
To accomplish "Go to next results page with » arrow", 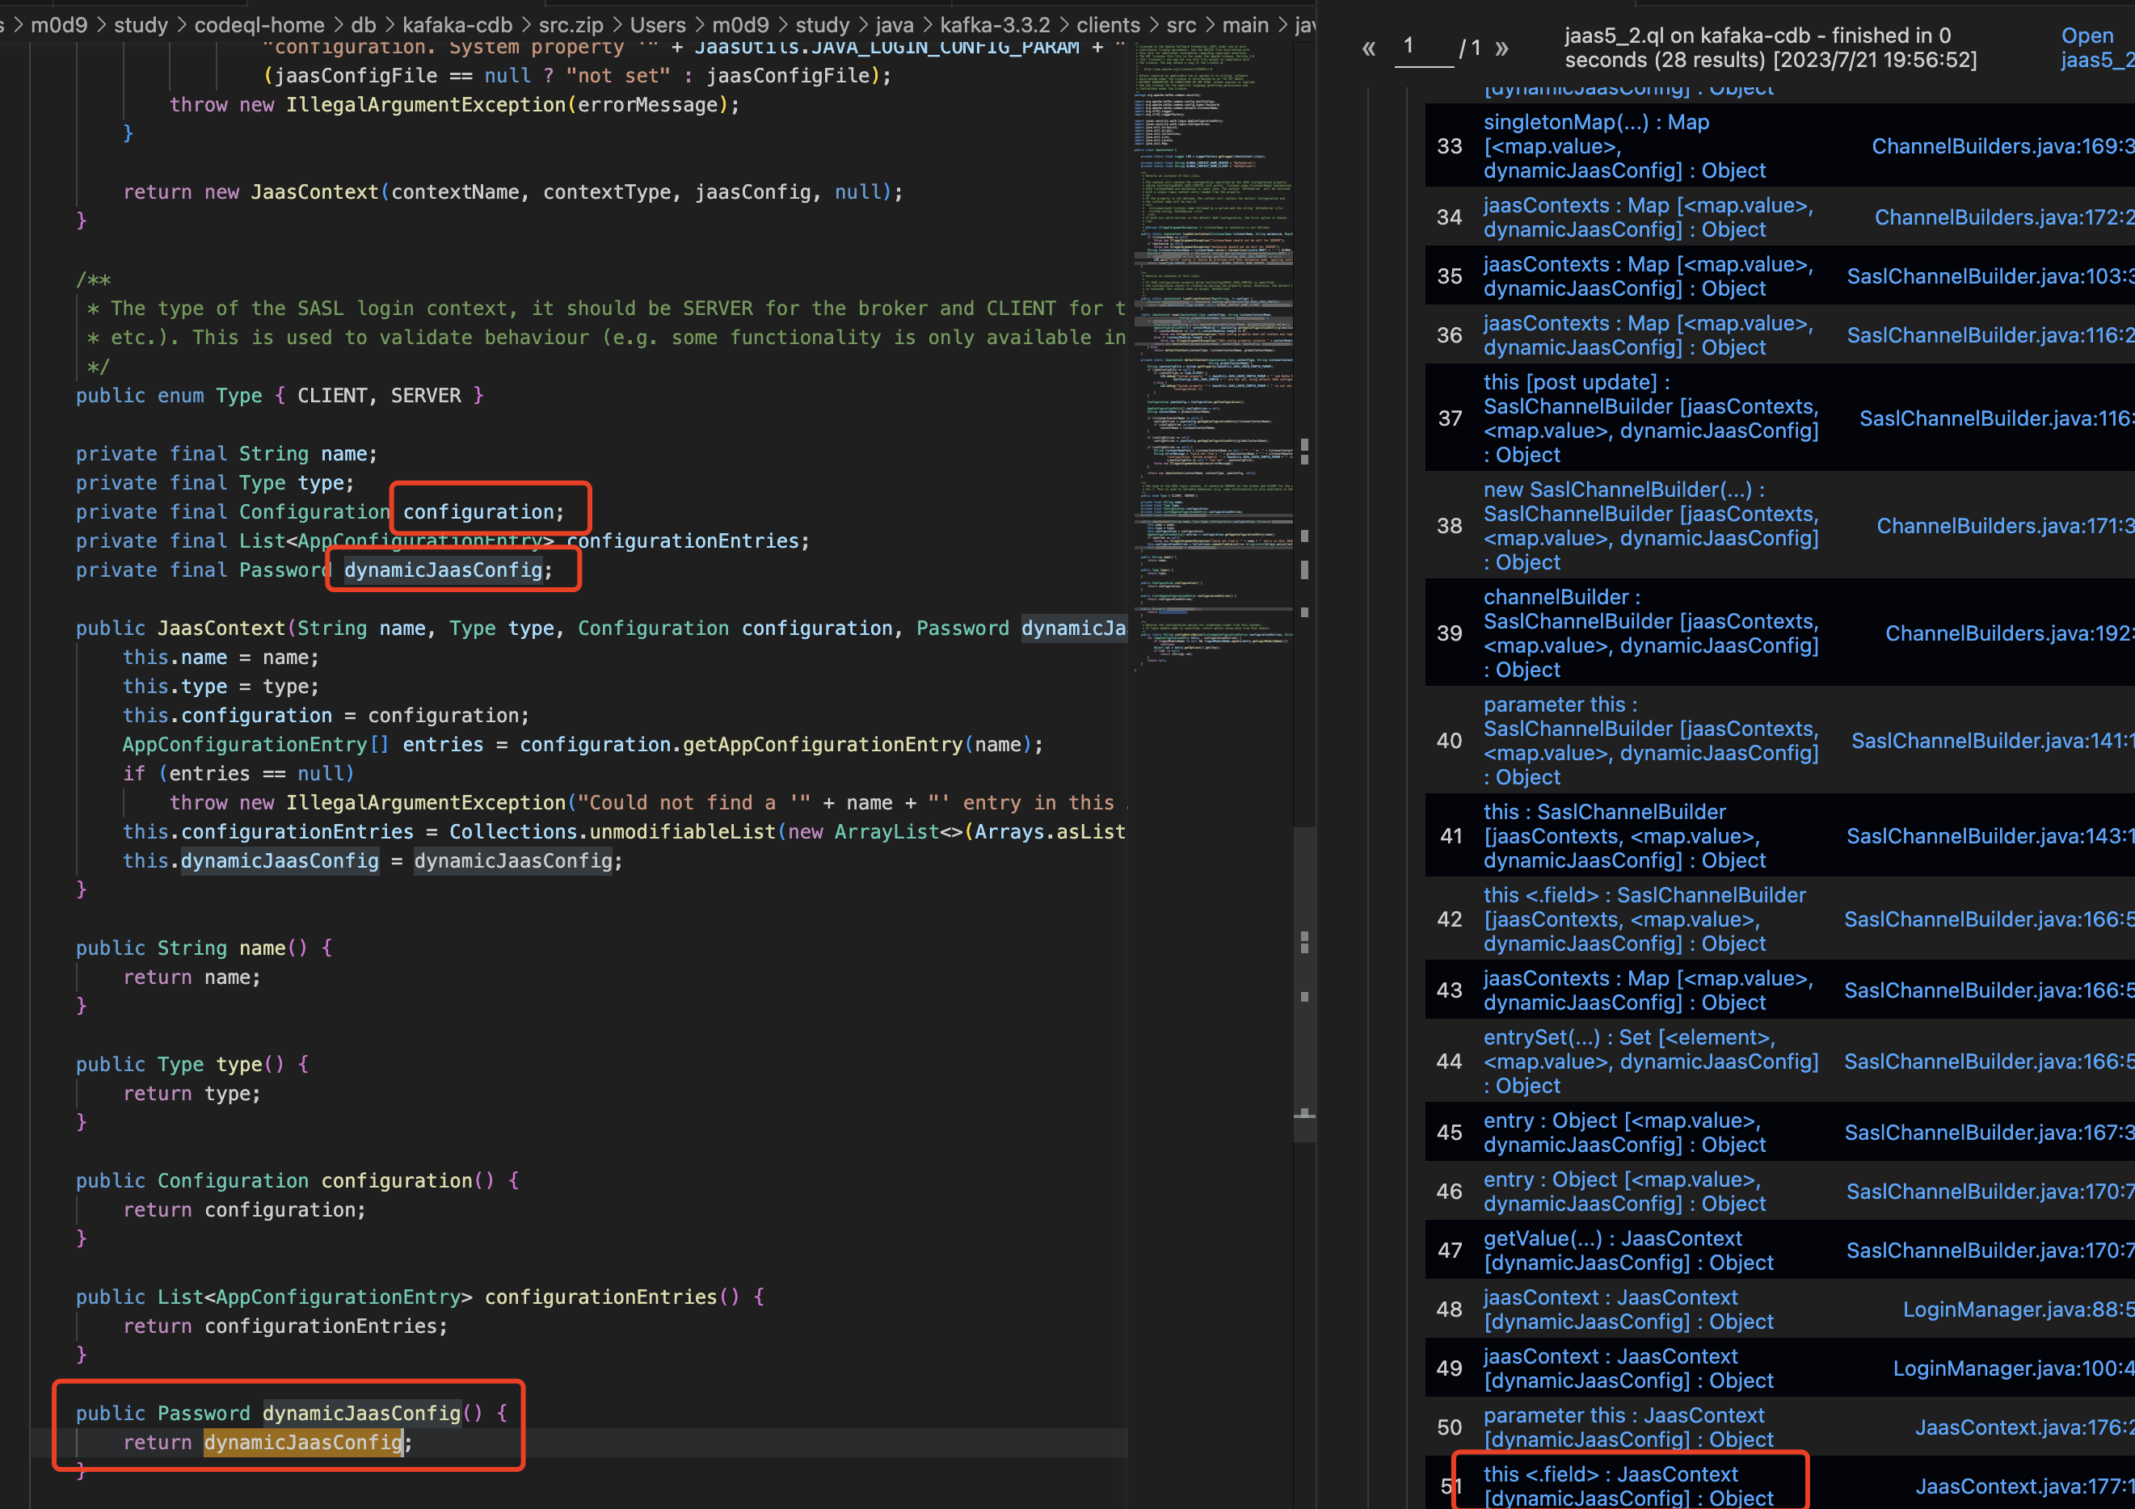I will [1501, 48].
